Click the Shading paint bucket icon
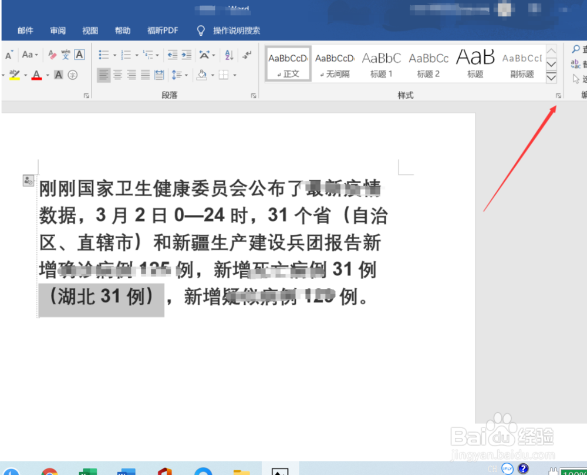This screenshot has height=475, width=587. 202,75
